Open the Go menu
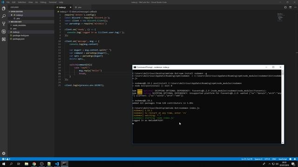The width and height of the screenshot is (298, 167). pyautogui.click(x=36, y=2)
